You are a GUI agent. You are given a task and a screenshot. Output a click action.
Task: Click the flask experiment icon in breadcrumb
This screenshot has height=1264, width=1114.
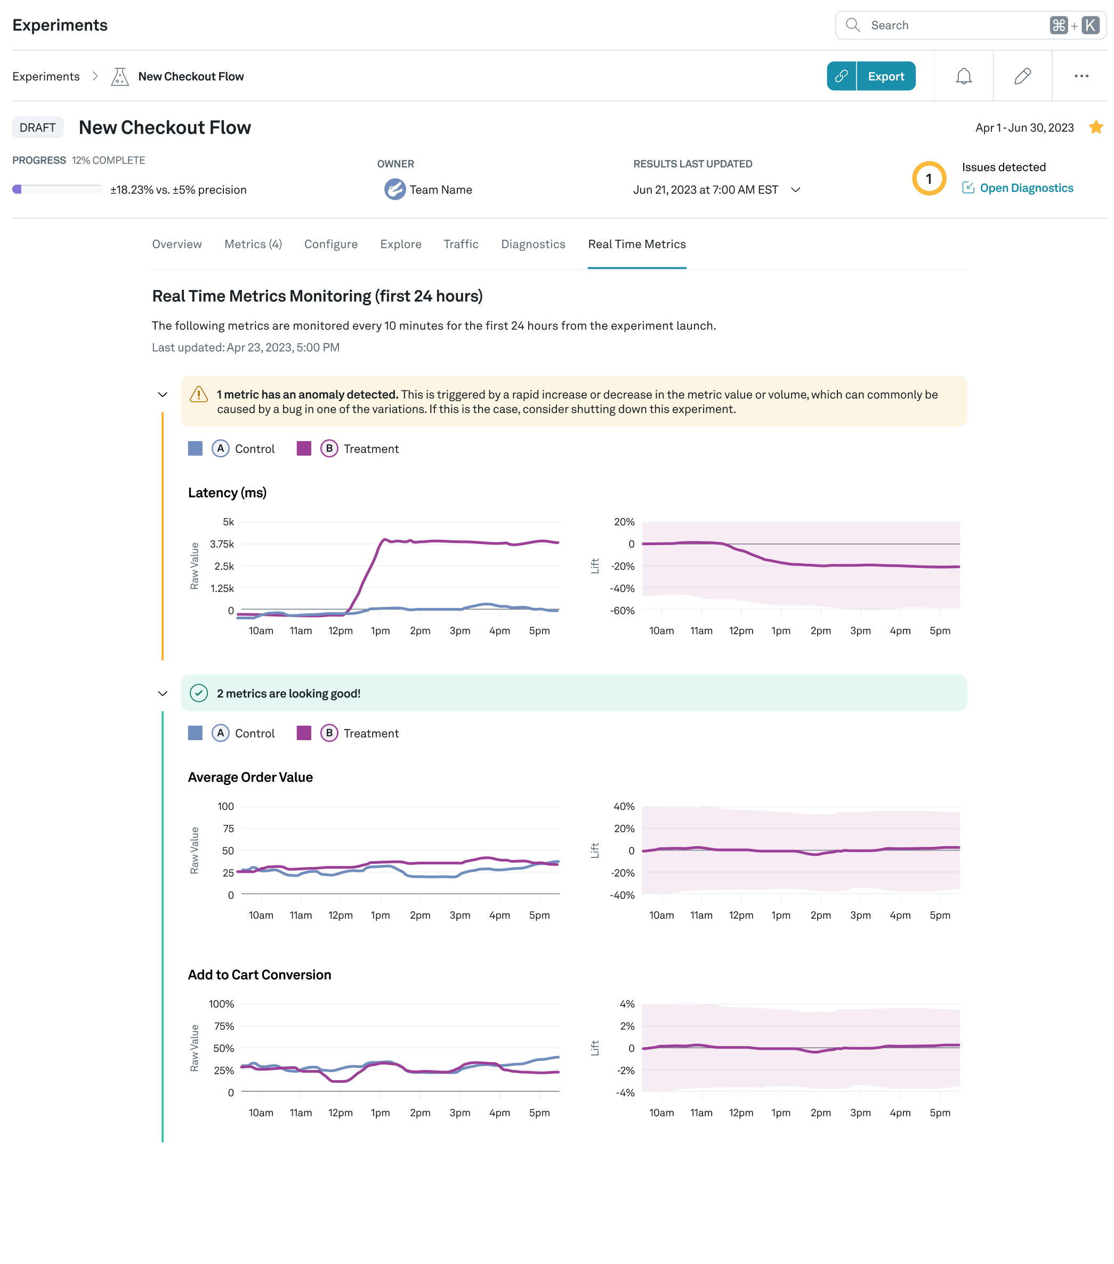(119, 77)
